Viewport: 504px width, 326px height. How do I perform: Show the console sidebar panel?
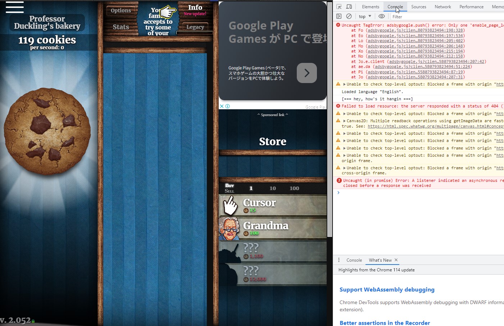339,17
